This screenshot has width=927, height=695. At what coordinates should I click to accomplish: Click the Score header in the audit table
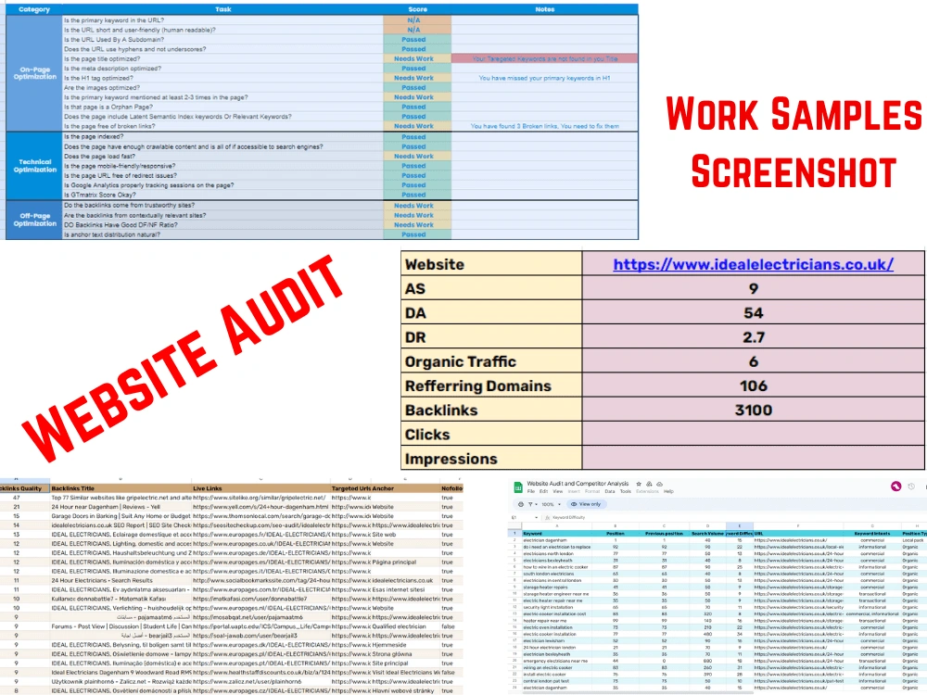[x=417, y=9]
